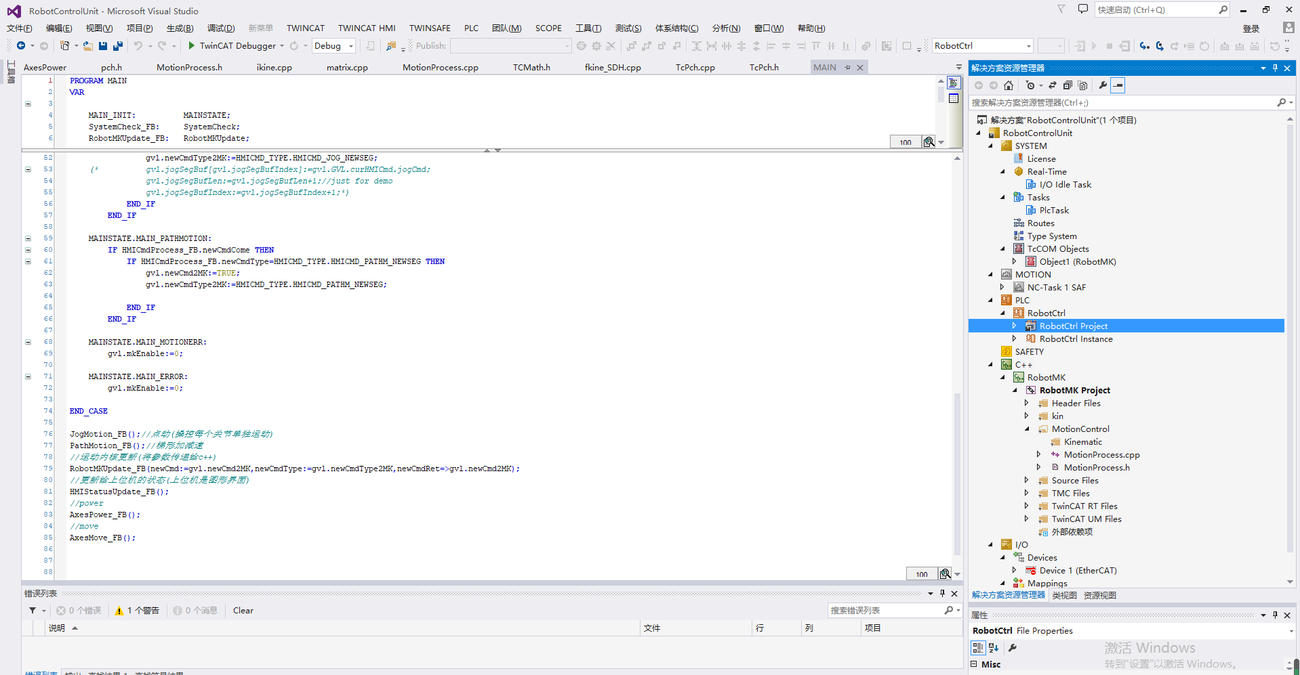Toggle auto-hide pin on error list panel
1300x675 pixels.
tap(942, 593)
